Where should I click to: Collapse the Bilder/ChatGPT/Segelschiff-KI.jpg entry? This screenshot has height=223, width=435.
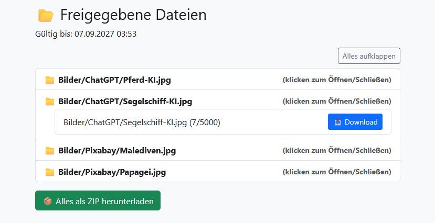click(x=125, y=102)
